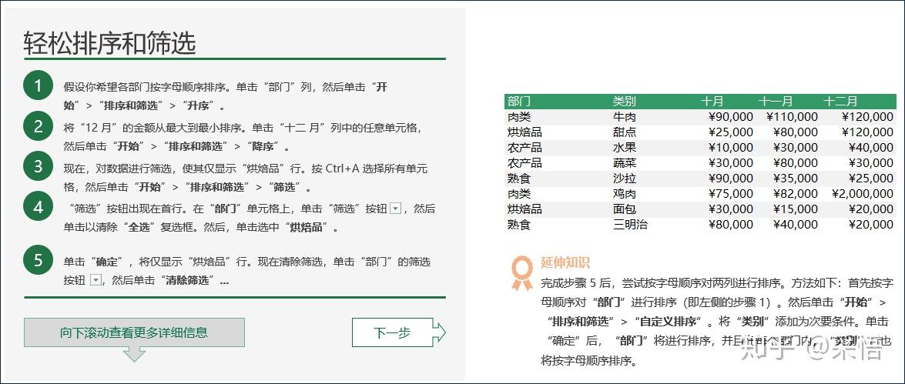Click the 延伸知识 heading
Screen dimensions: 905x384
tap(565, 262)
